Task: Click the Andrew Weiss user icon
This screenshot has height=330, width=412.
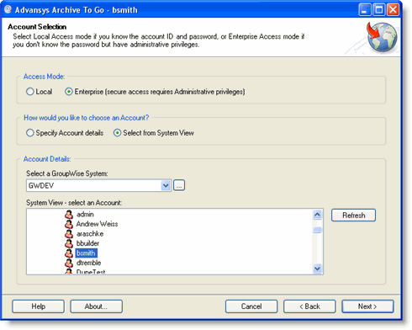Action: click(x=69, y=224)
